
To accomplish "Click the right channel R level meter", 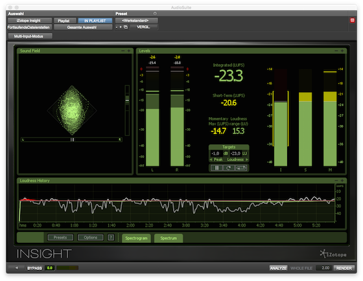I will 177,117.
